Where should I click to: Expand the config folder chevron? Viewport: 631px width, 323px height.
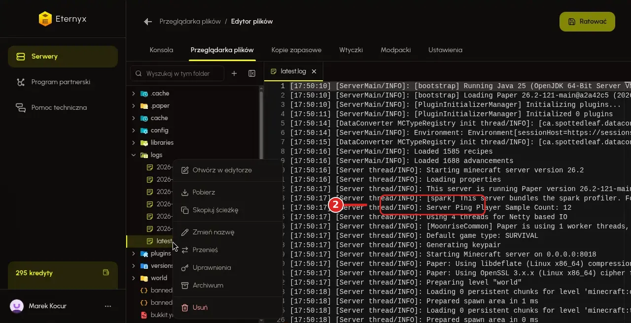[x=133, y=130]
